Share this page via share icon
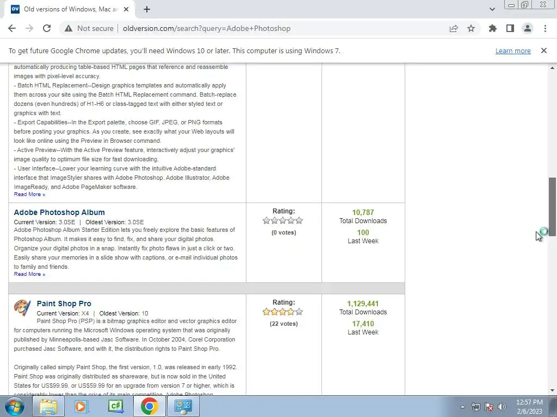 [454, 28]
